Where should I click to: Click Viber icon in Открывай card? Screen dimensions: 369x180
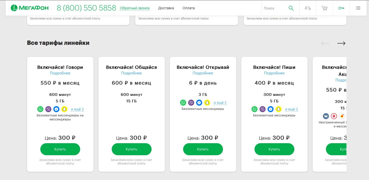[191, 103]
